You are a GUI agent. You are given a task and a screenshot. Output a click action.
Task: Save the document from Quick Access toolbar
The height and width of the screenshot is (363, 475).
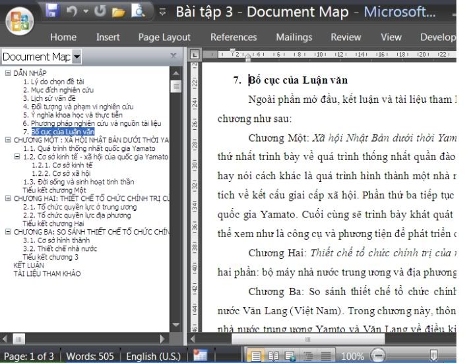(53, 11)
